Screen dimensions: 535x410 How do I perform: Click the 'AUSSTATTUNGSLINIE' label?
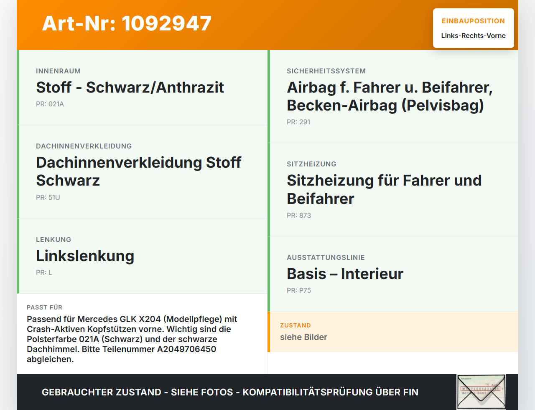tap(326, 257)
